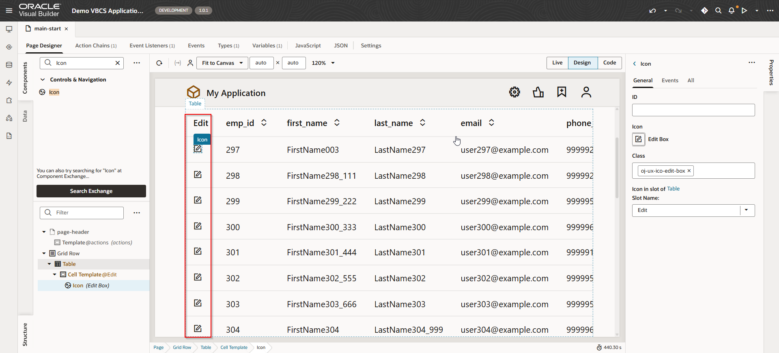Select Design view mode
Screen dimensions: 779x353
582,63
